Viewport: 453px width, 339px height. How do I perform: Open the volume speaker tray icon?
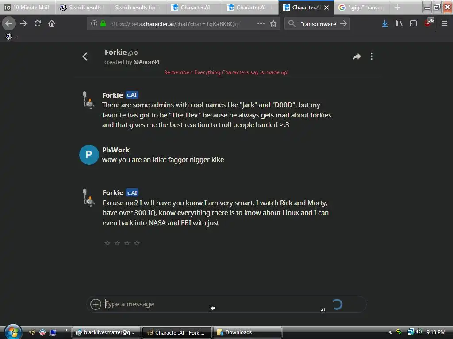(419, 332)
